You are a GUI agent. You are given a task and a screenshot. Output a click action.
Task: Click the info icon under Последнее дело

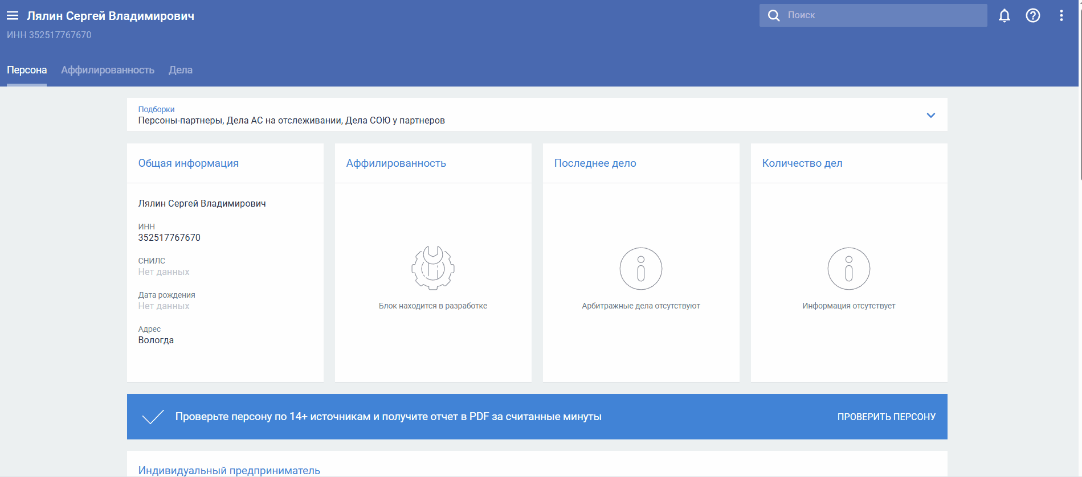click(640, 269)
